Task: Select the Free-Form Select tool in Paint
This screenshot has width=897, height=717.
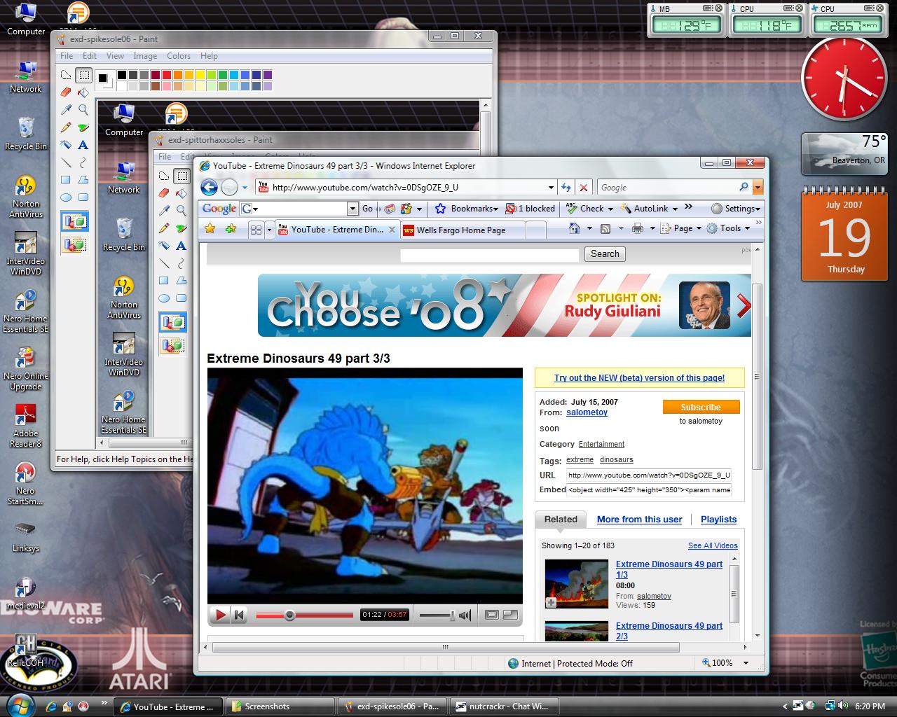Action: (x=66, y=75)
